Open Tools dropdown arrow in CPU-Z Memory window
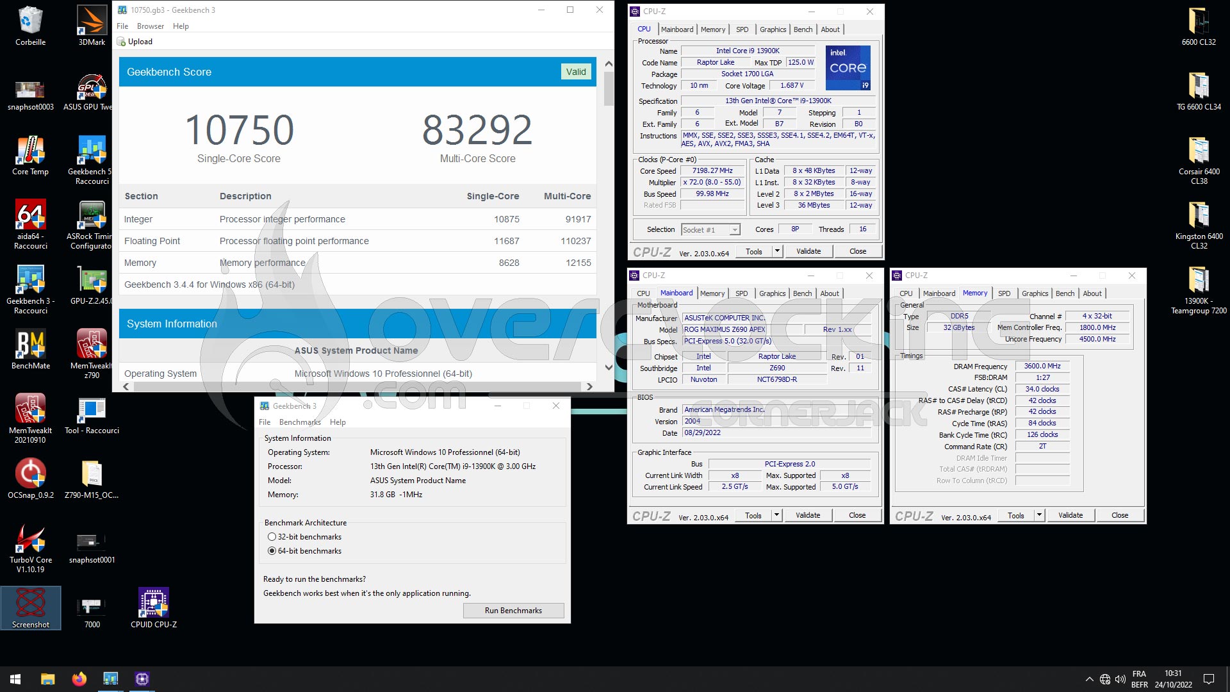Screen dimensions: 1230x692 (x=1039, y=515)
